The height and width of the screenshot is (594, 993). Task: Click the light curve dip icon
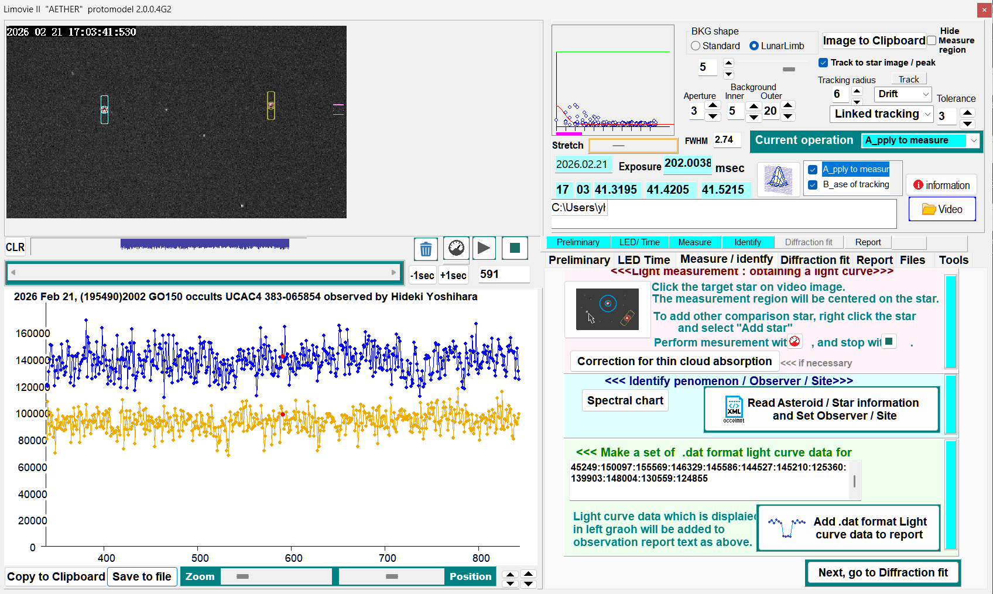(x=786, y=527)
